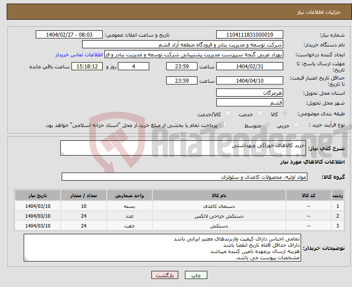This screenshot has width=352, height=287.
Task: Click the بازگشت (Back) button
Action: 164,275
